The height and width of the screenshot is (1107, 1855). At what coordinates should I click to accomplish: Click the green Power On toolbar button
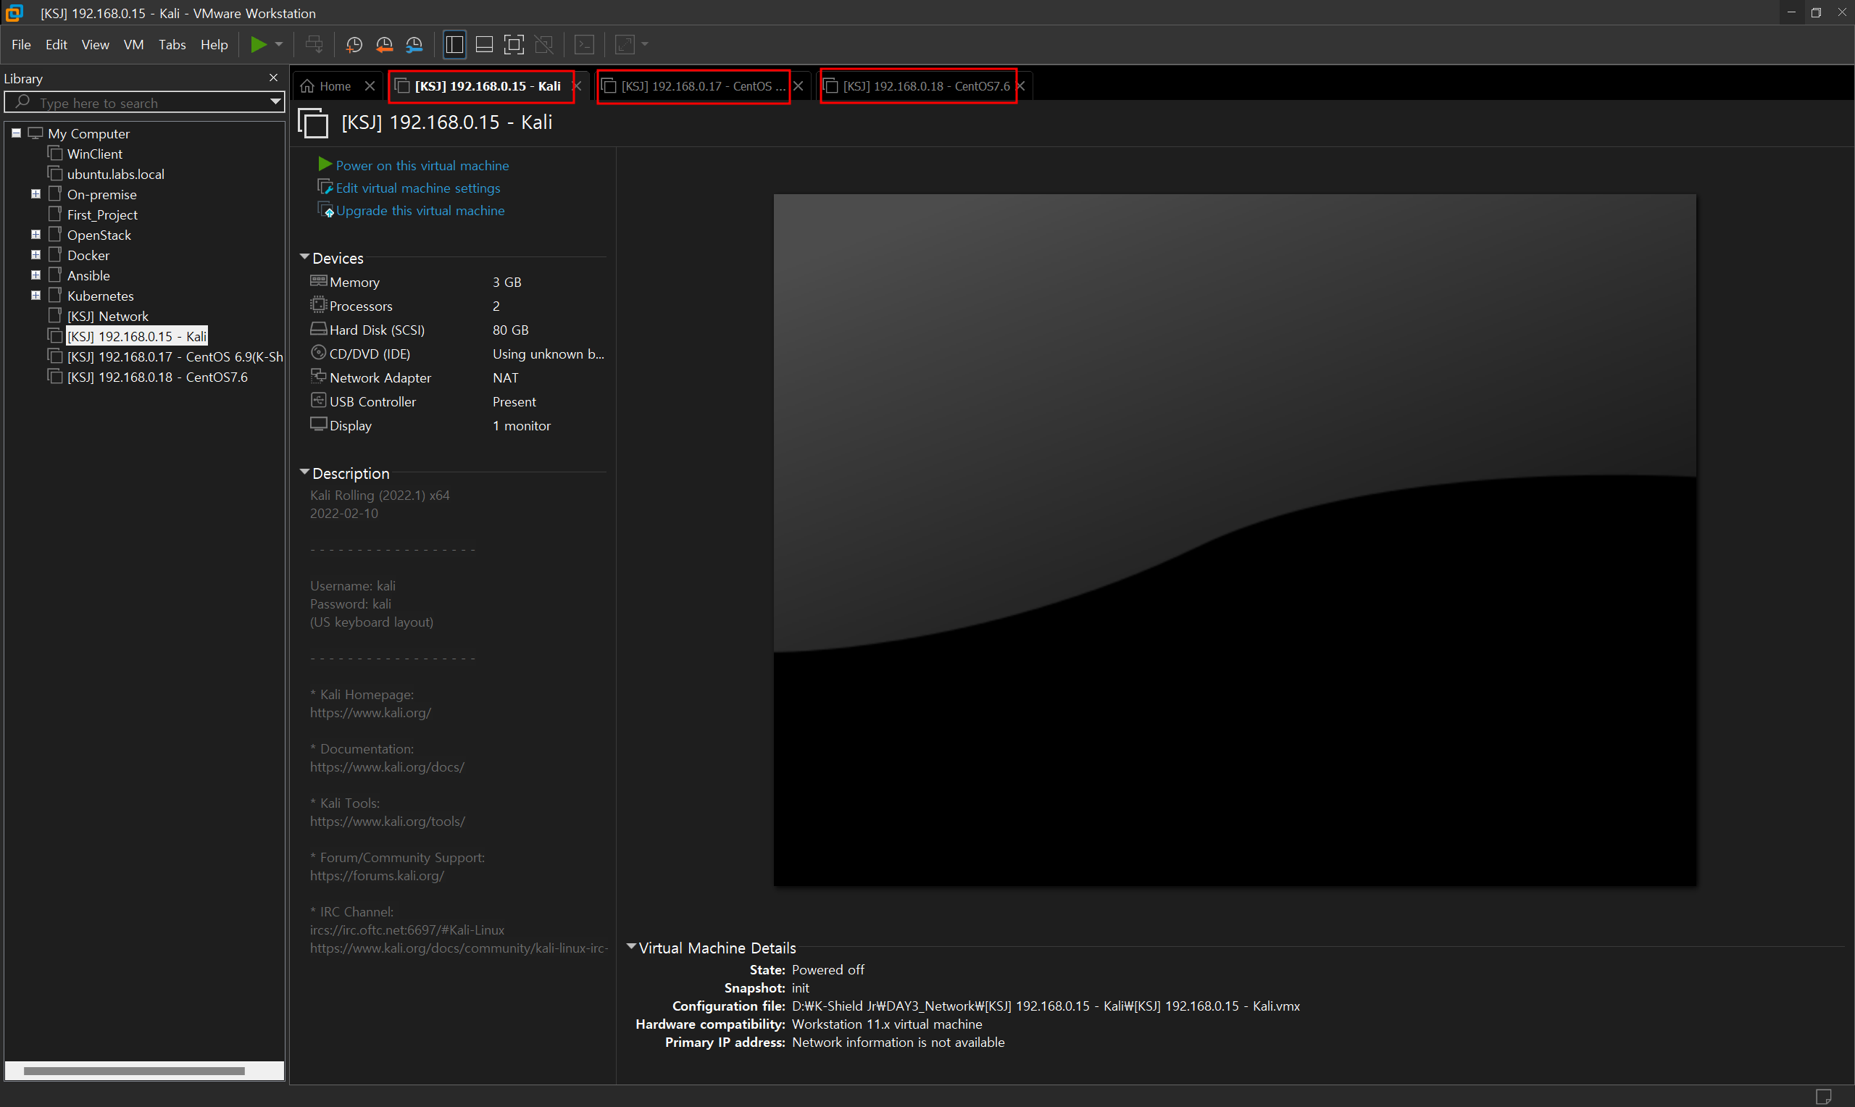click(258, 45)
